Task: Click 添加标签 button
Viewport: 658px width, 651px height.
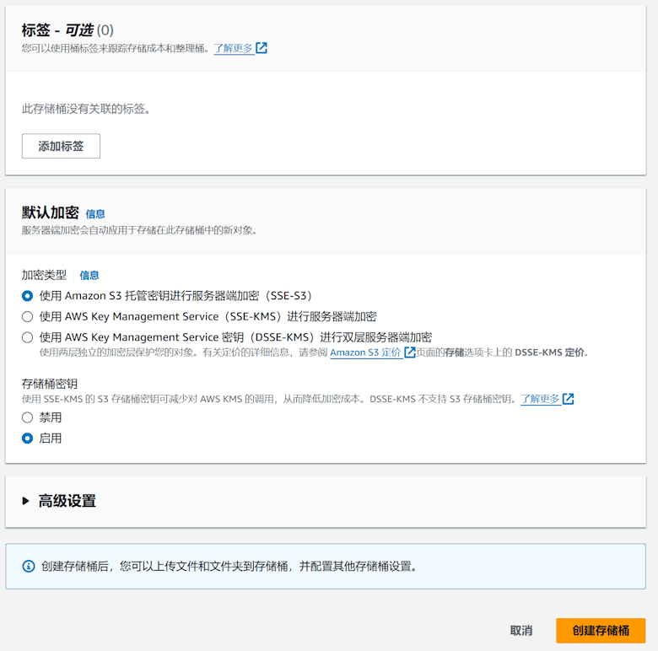Action: [x=61, y=146]
